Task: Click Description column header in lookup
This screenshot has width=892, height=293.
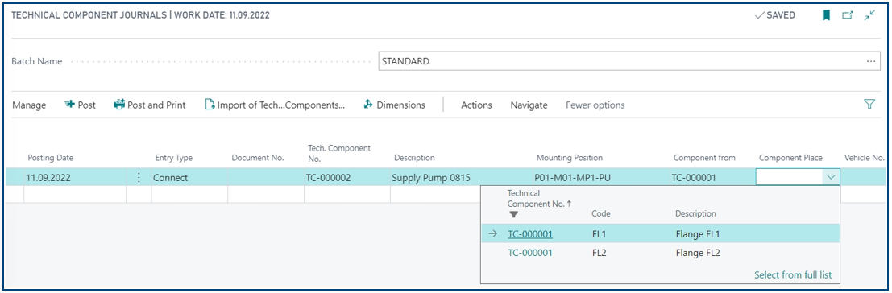Action: [x=695, y=213]
